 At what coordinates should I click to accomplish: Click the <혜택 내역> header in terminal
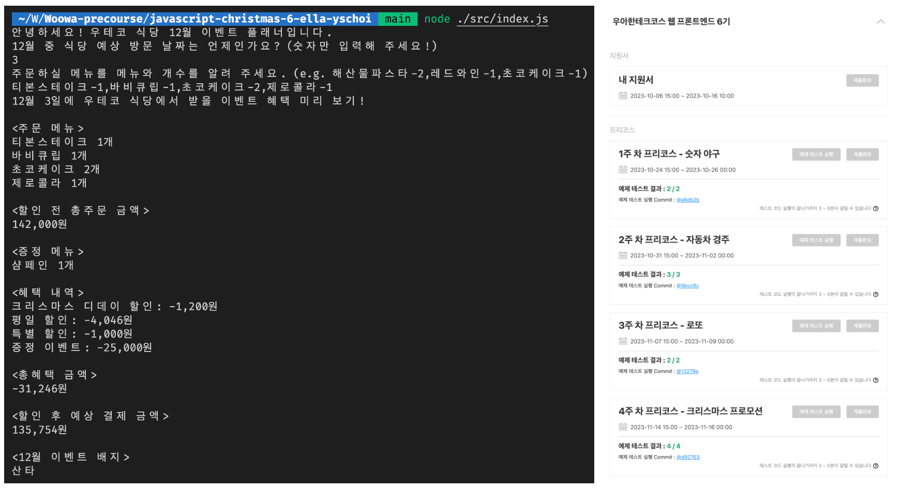click(48, 293)
